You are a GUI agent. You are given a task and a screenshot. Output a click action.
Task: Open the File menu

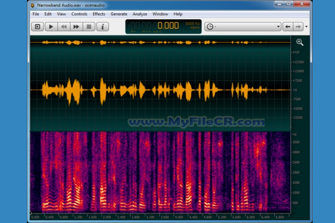[x=36, y=14]
